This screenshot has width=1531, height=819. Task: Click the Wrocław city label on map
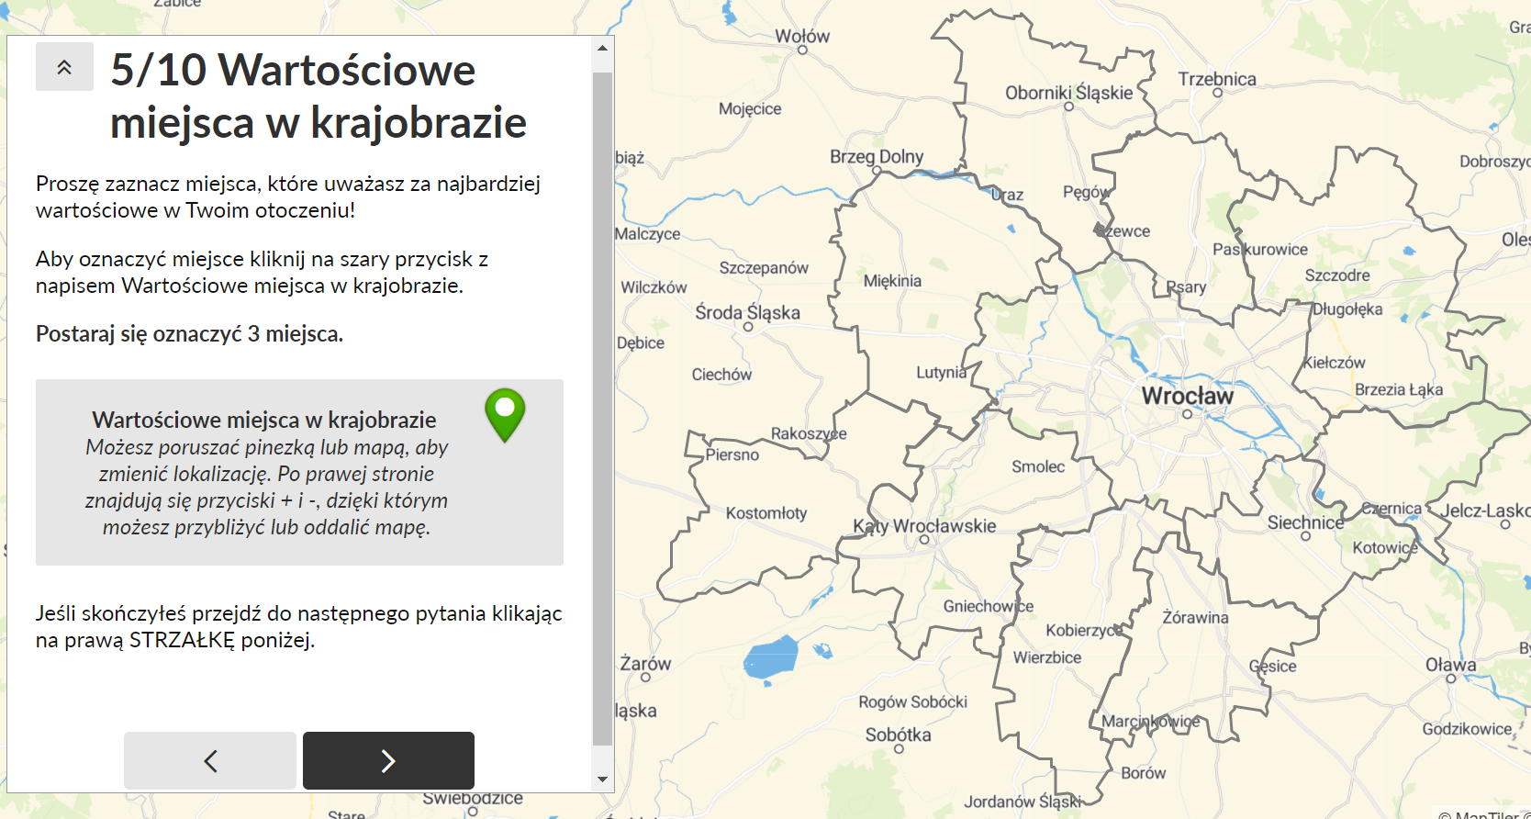[x=1187, y=396]
